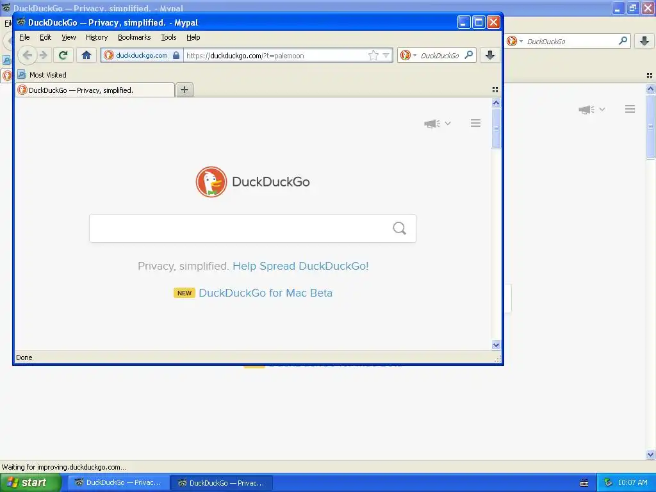
Task: Click the DuckDuckGo identity icon in address bar
Action: point(109,55)
